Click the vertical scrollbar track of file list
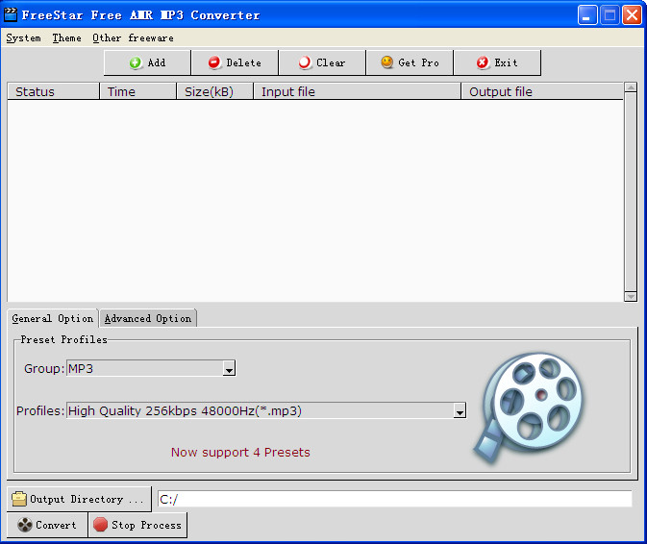This screenshot has height=544, width=647. [630, 192]
